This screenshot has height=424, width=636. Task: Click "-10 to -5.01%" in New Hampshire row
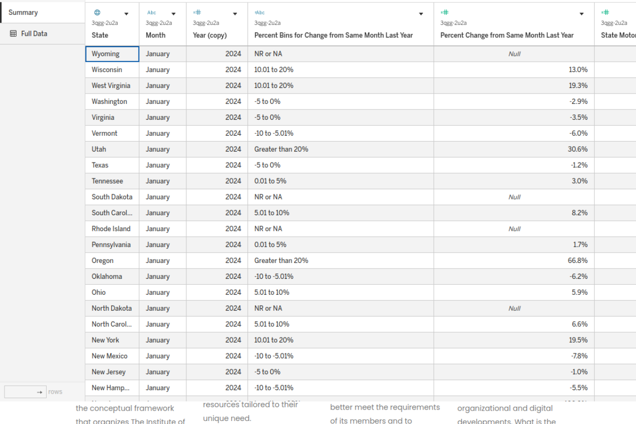click(x=274, y=388)
